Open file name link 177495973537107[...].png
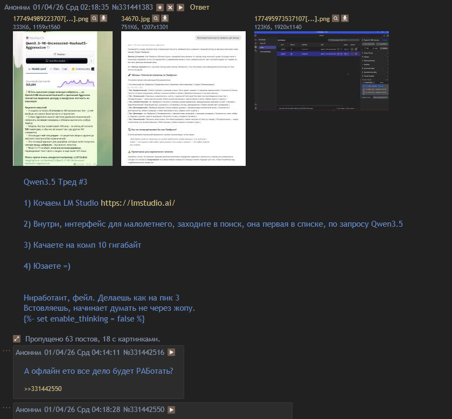452x419 pixels. click(x=292, y=19)
